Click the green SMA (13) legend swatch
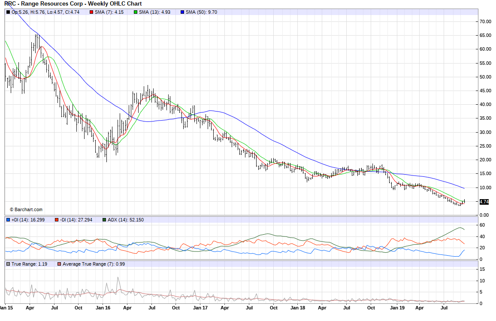The width and height of the screenshot is (496, 321). pos(136,12)
